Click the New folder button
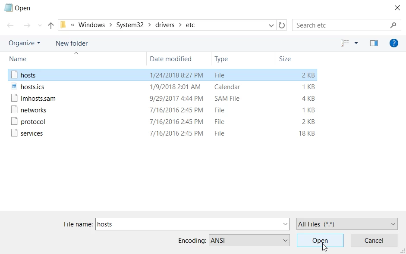The height and width of the screenshot is (254, 406). [x=72, y=43]
